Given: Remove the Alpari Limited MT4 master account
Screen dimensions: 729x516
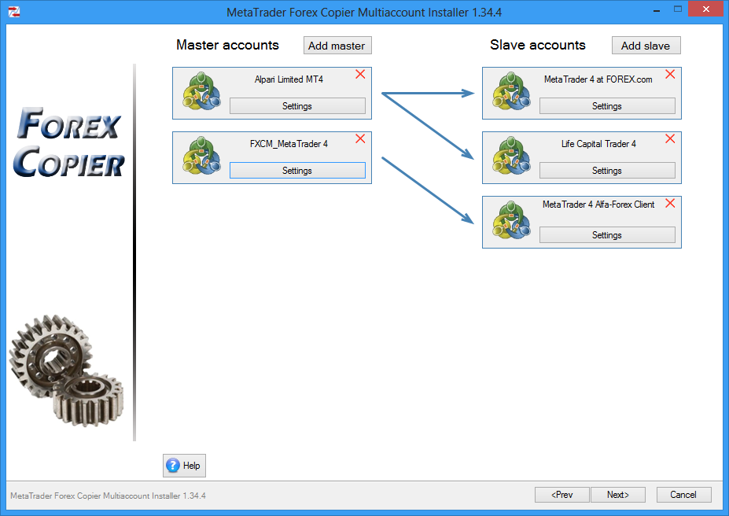Looking at the screenshot, I should click(360, 75).
